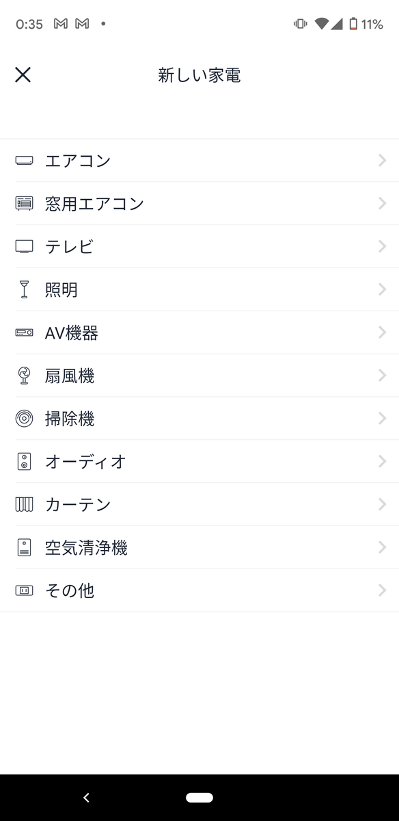Select the カーテン curtain icon

click(25, 504)
